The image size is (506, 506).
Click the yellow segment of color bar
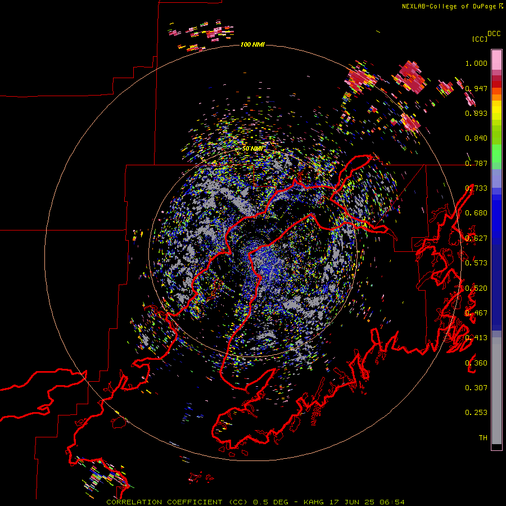[x=496, y=111]
